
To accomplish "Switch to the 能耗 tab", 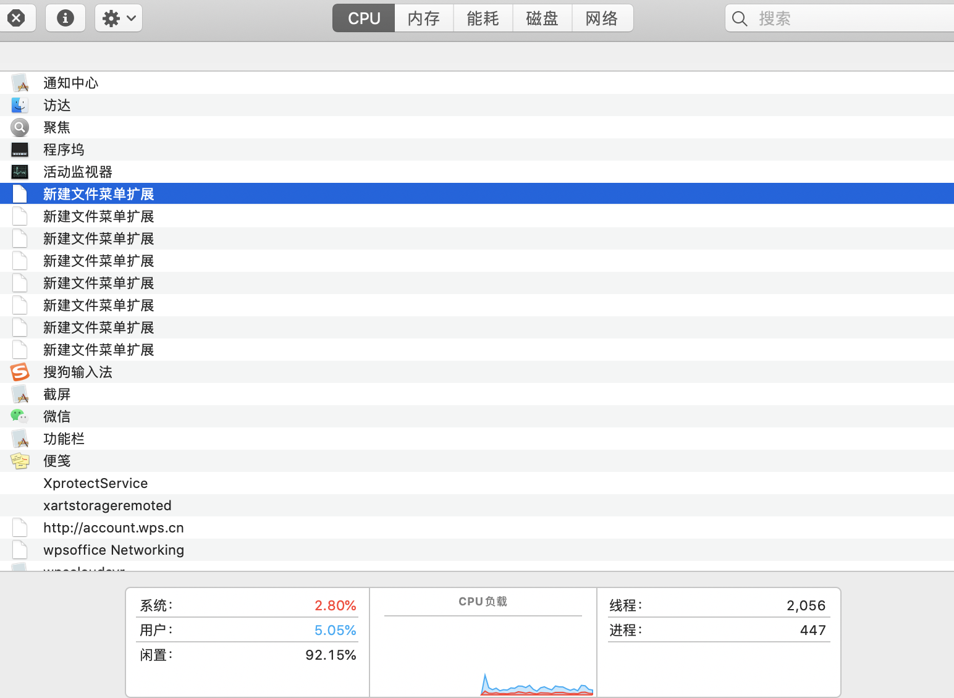I will [x=483, y=19].
